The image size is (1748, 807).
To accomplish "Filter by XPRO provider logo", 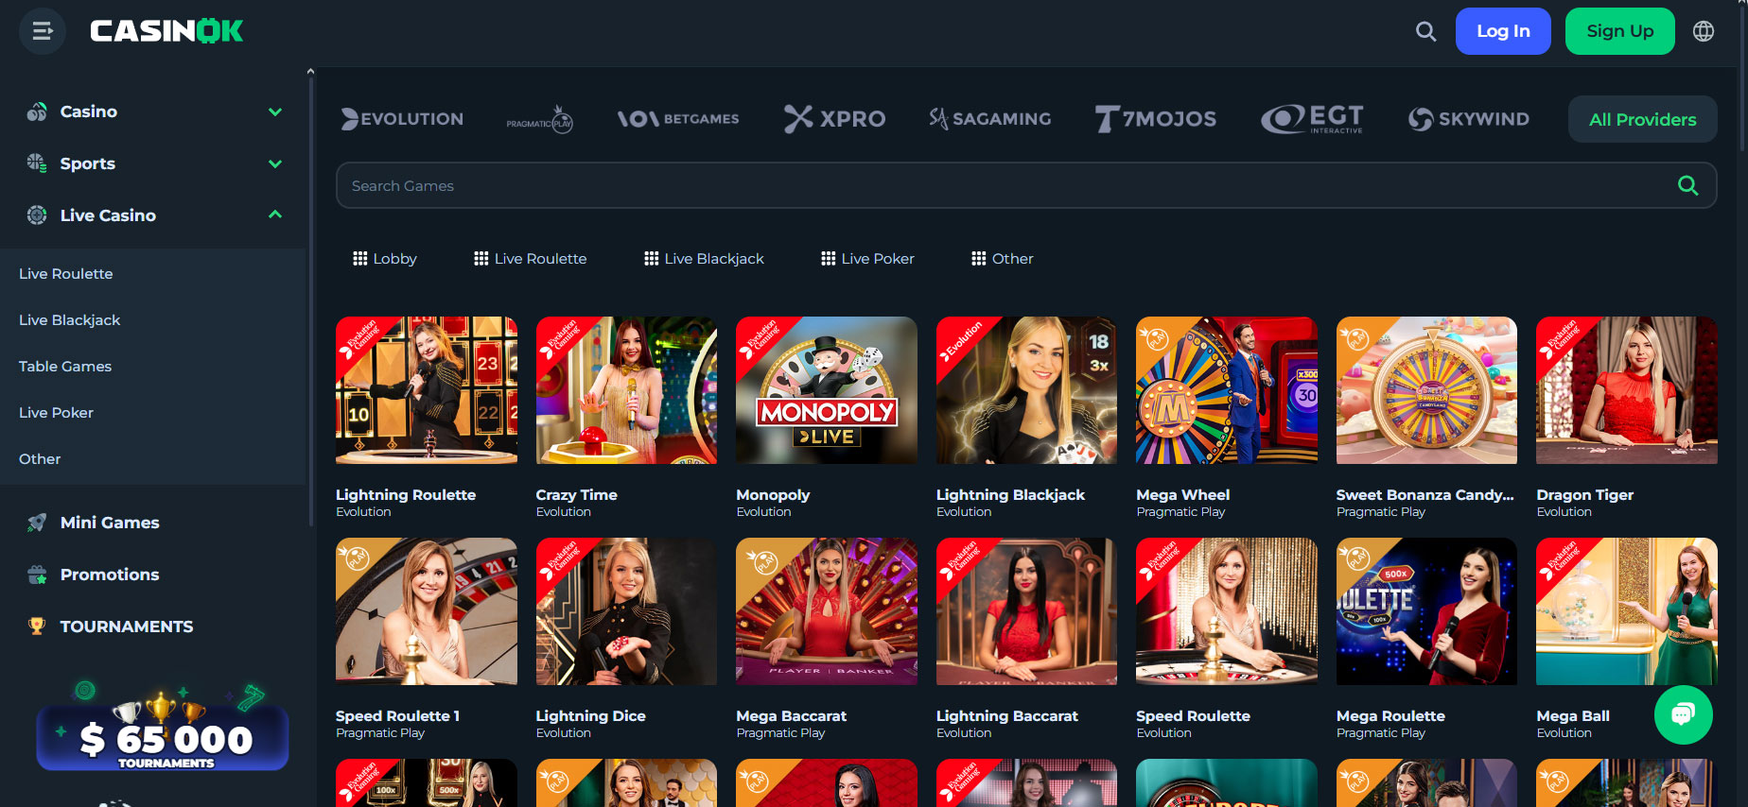I will [x=834, y=119].
